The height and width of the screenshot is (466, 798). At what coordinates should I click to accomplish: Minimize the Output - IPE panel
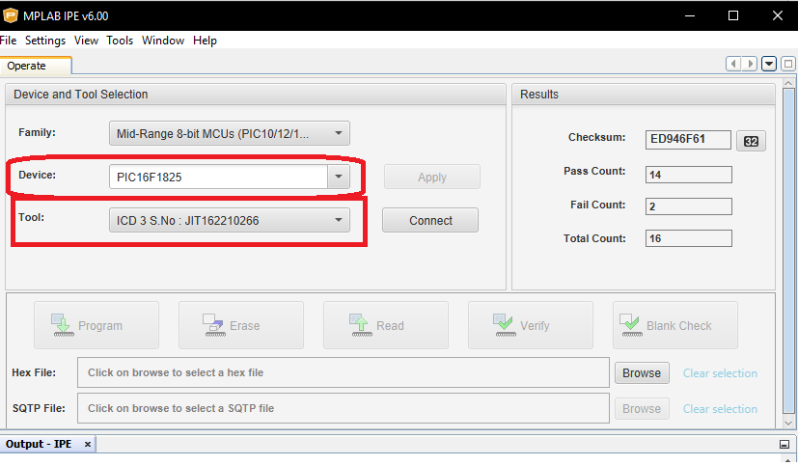[784, 445]
